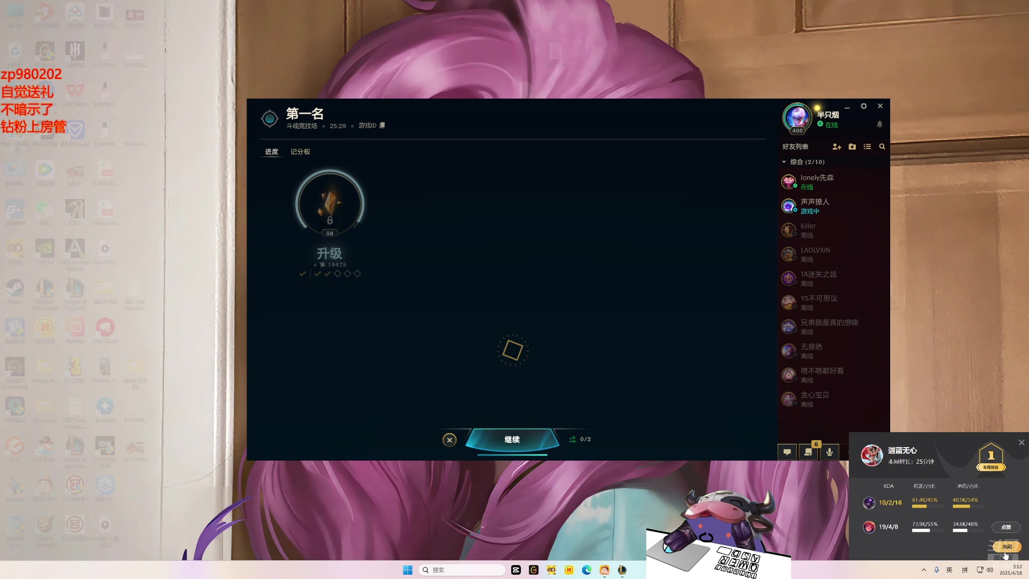Select offline friend killer
The height and width of the screenshot is (579, 1029).
click(x=833, y=231)
